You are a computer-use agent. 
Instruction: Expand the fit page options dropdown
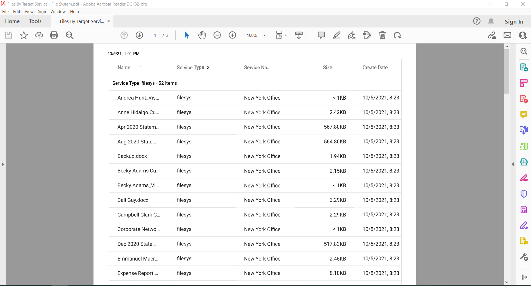click(x=286, y=35)
